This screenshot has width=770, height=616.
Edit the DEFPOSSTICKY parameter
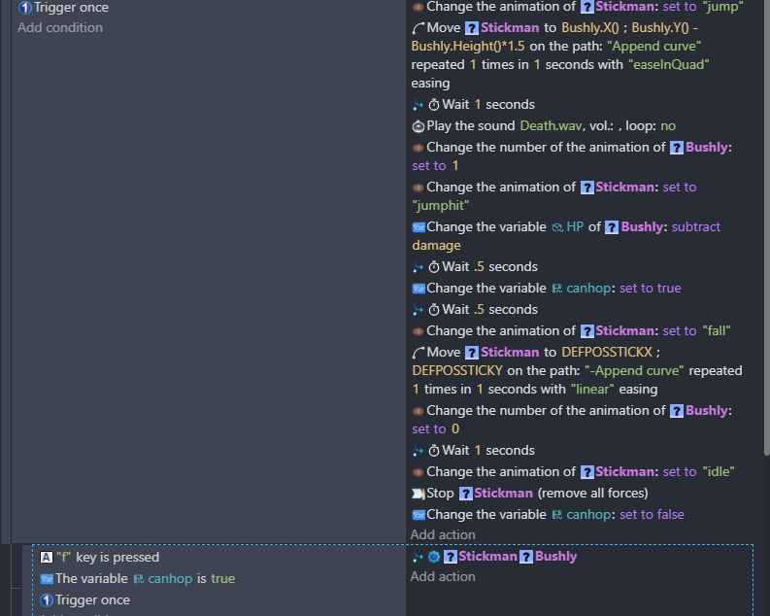[457, 370]
